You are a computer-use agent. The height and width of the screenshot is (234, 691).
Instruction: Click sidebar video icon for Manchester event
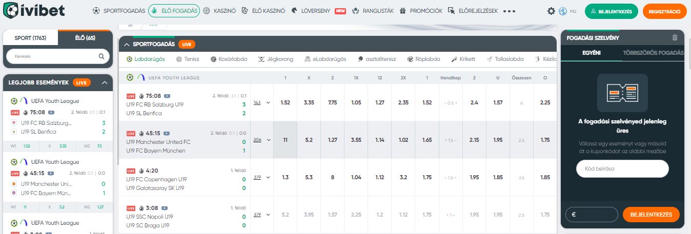pyautogui.click(x=51, y=173)
